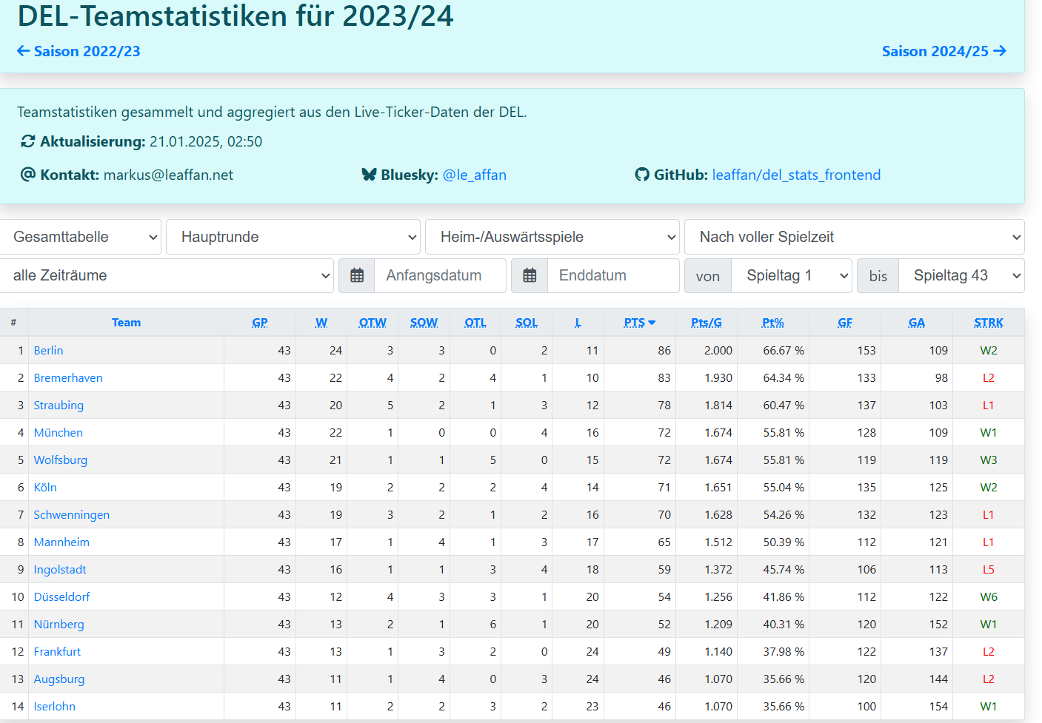1042x723 pixels.
Task: Click the GitHub logo icon
Action: tap(642, 175)
